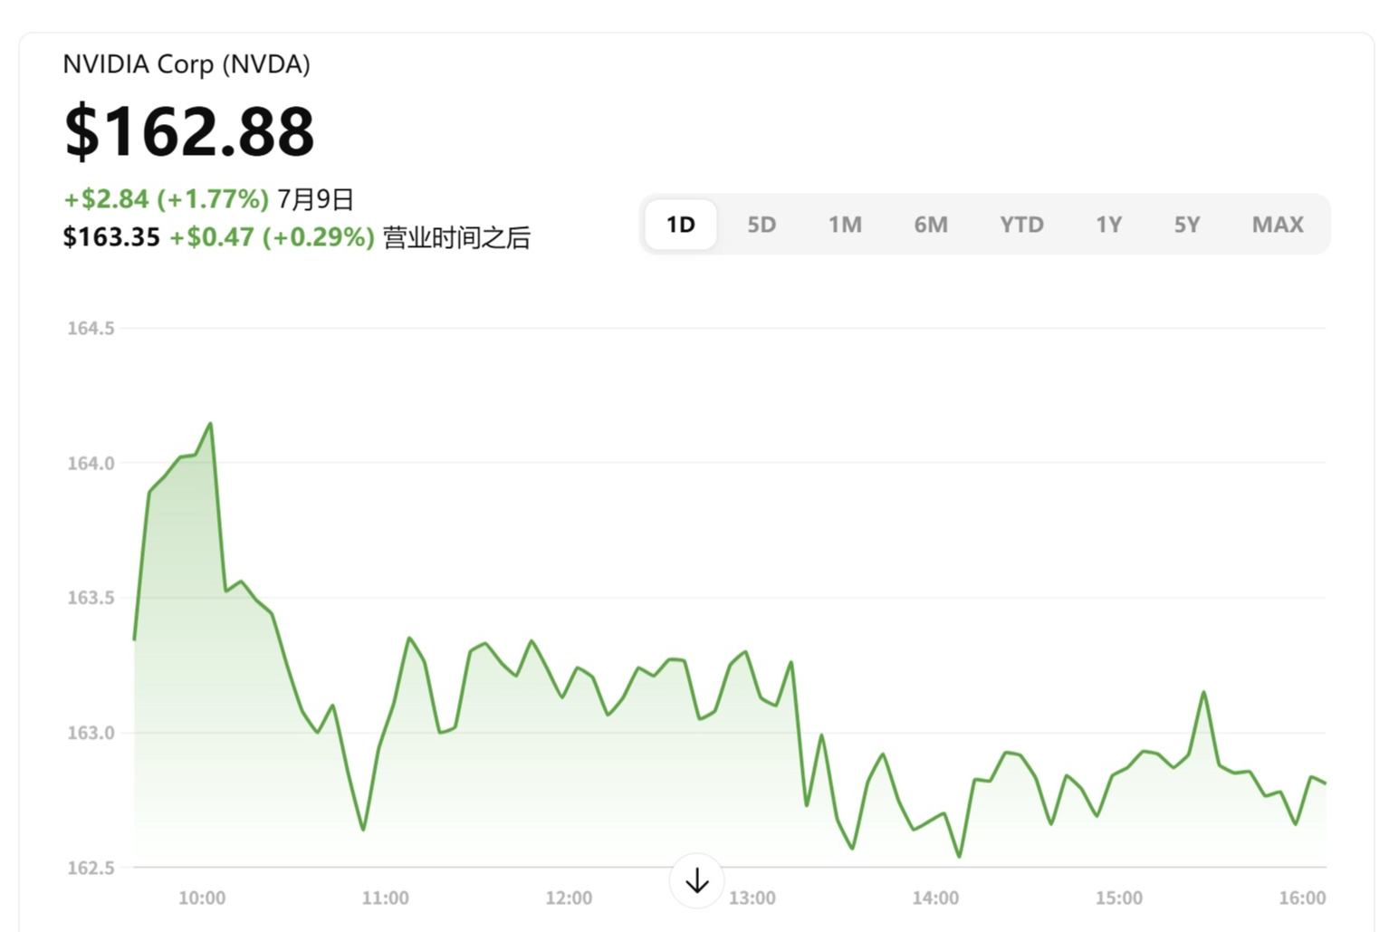View the 1Y chart range
The width and height of the screenshot is (1389, 932).
click(x=1109, y=225)
